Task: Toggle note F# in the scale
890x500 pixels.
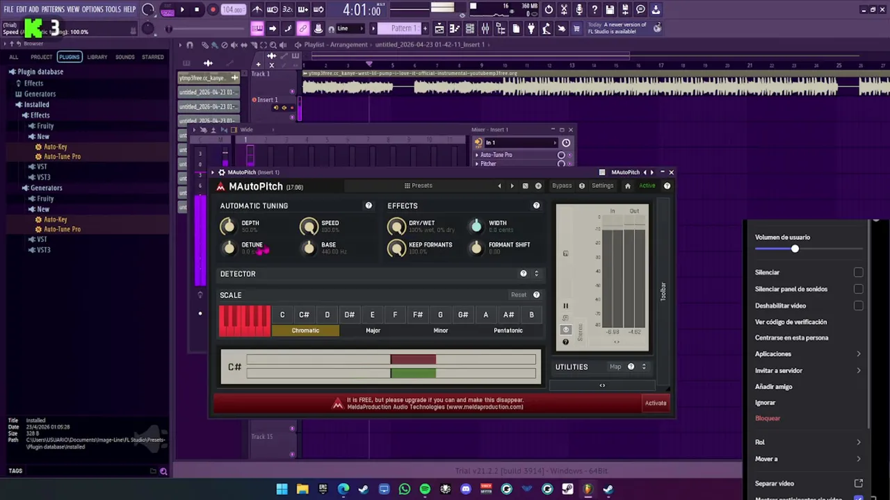Action: click(x=417, y=315)
